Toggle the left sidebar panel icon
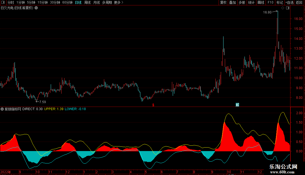 [x=3, y=2]
